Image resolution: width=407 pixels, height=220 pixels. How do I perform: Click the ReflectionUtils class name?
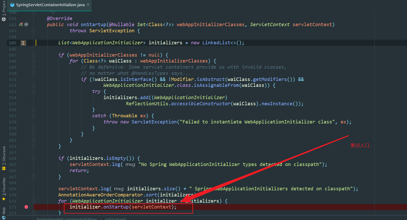pos(147,104)
